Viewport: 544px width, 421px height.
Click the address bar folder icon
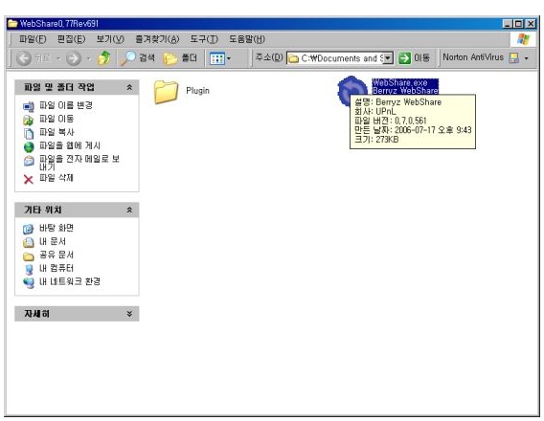[294, 58]
